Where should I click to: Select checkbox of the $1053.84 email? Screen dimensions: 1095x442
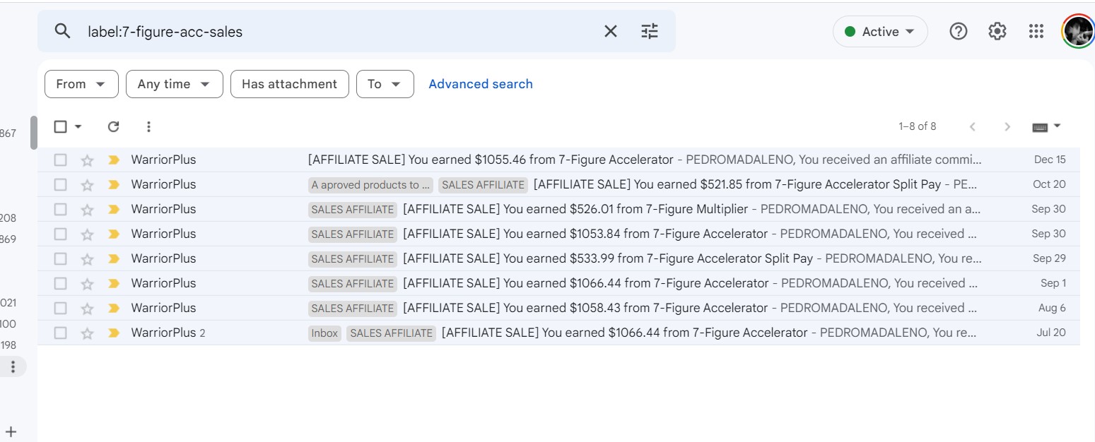tap(61, 234)
